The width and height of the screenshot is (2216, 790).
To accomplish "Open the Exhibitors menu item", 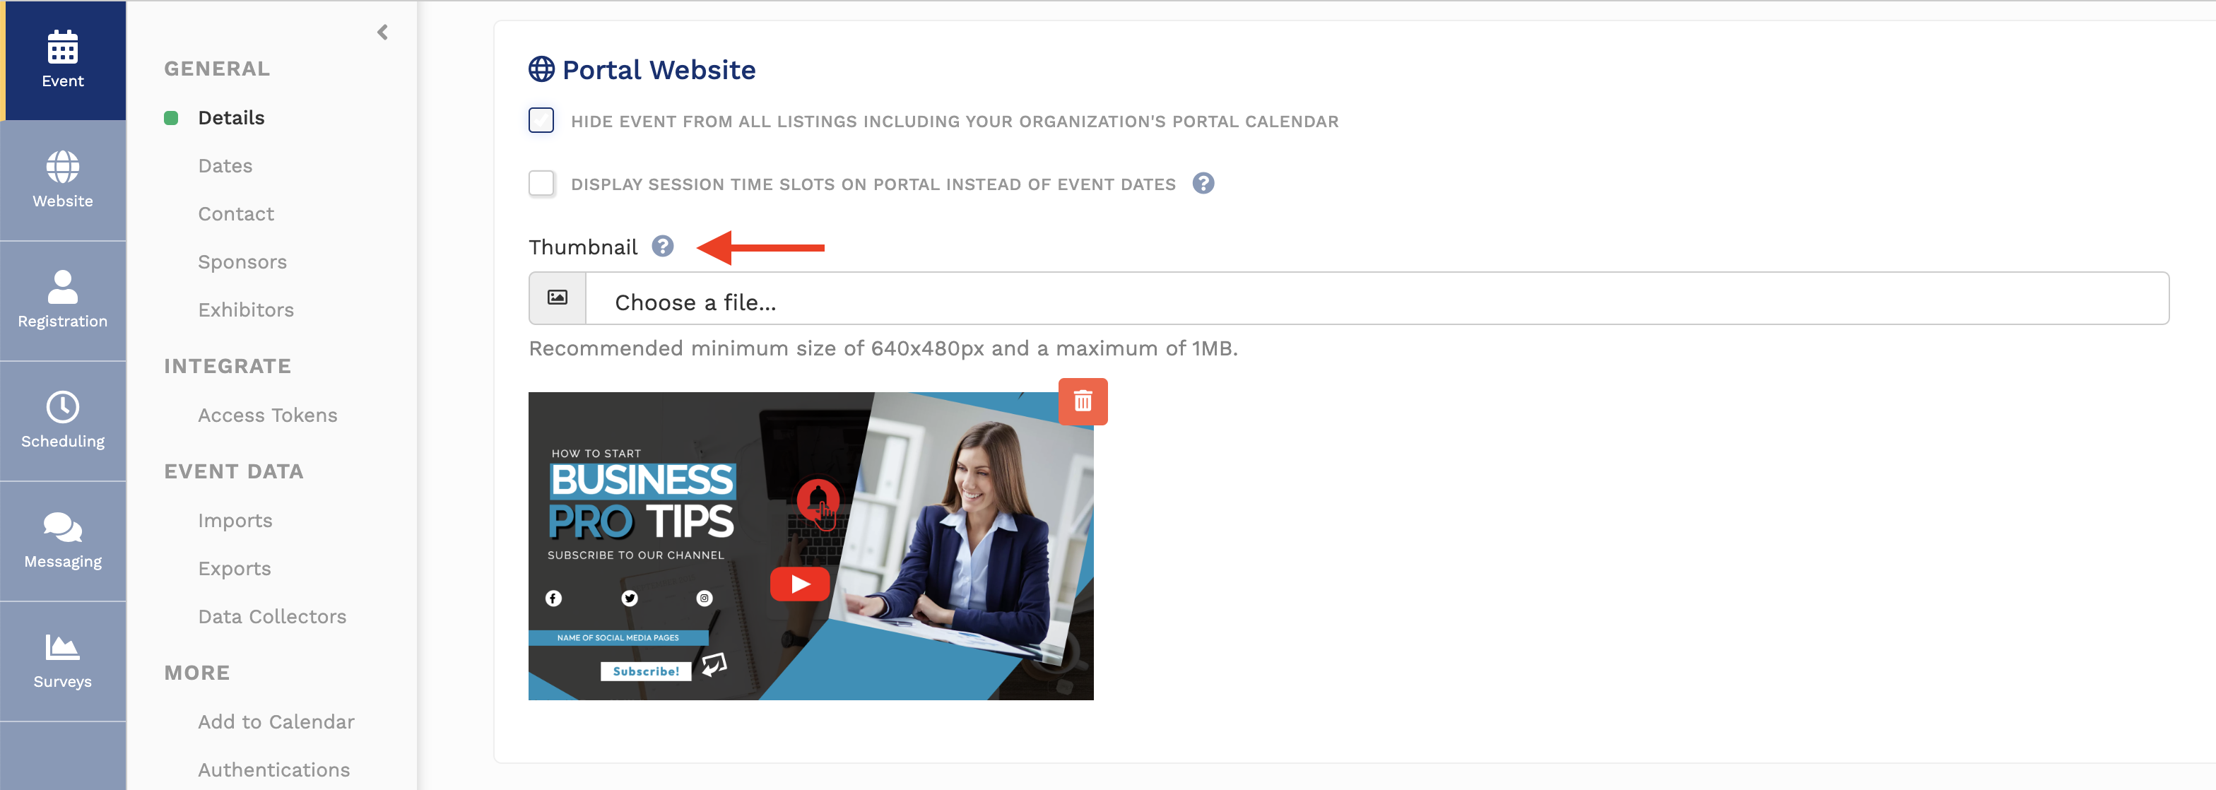I will (246, 309).
